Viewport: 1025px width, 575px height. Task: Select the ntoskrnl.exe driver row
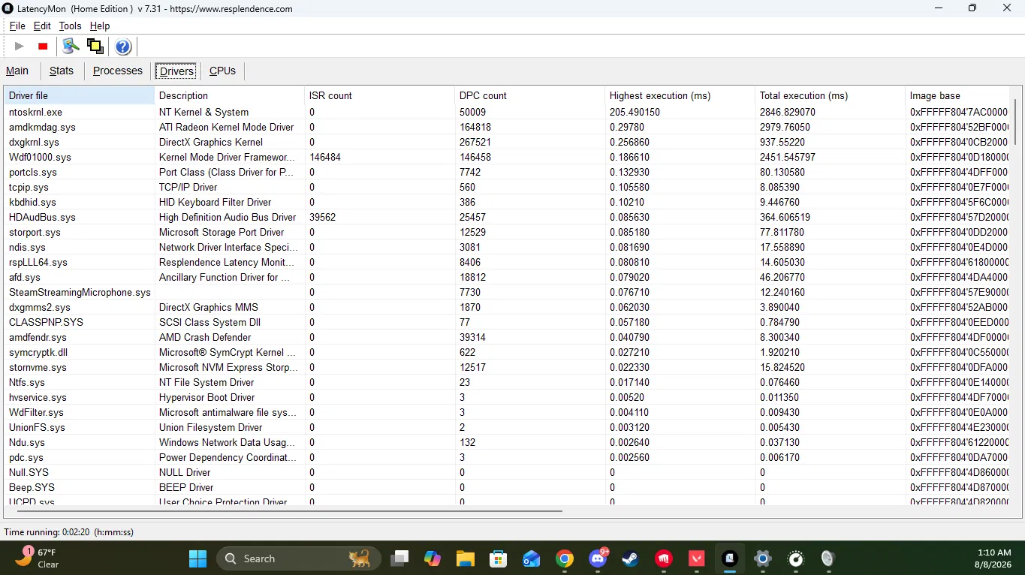(507, 112)
